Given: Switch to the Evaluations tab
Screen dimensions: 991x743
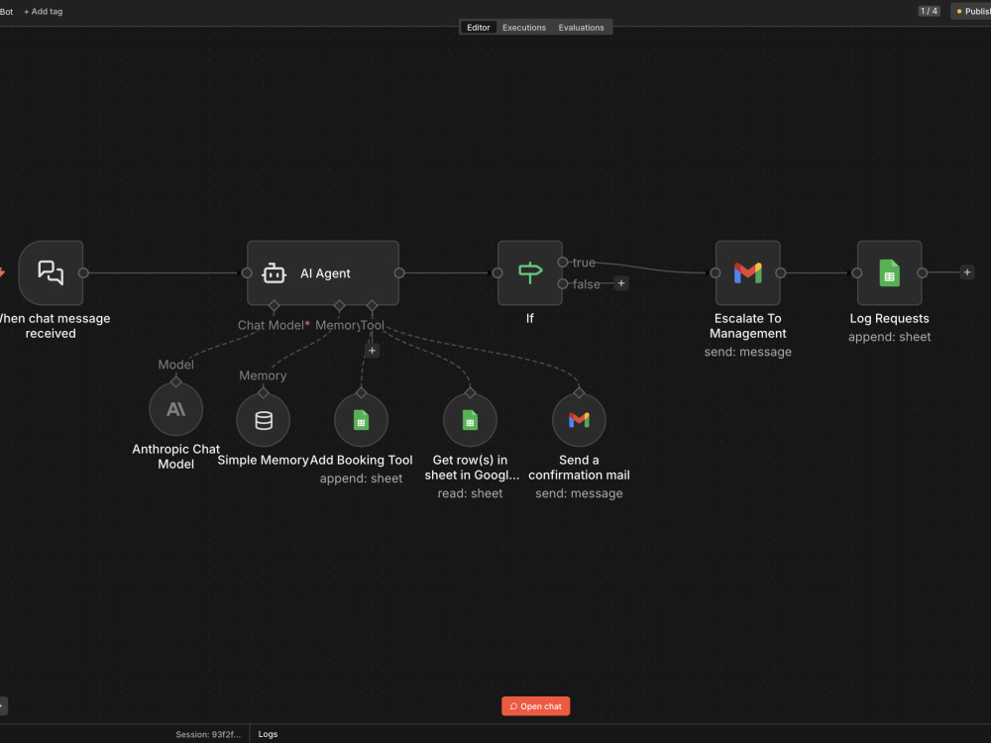Looking at the screenshot, I should [582, 27].
